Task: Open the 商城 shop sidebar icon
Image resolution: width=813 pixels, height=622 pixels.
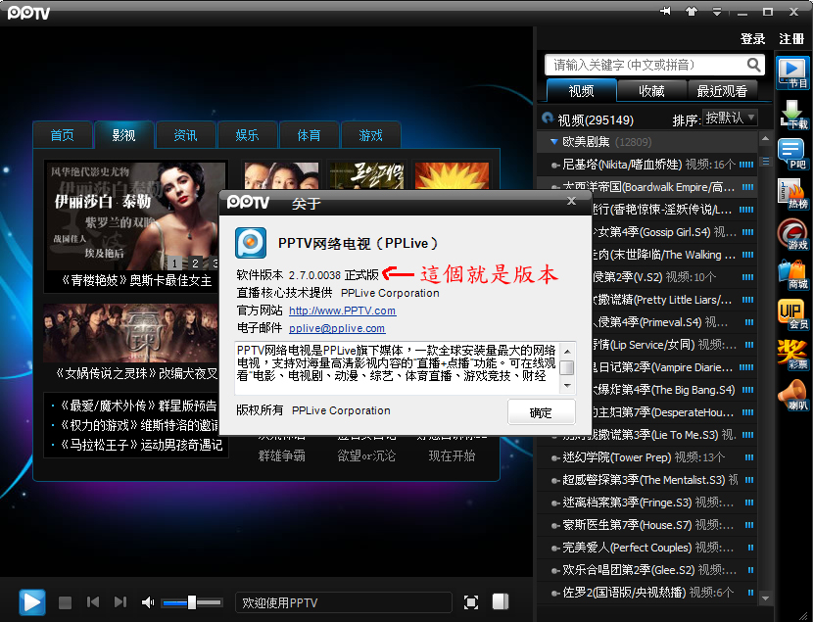Action: (x=792, y=274)
